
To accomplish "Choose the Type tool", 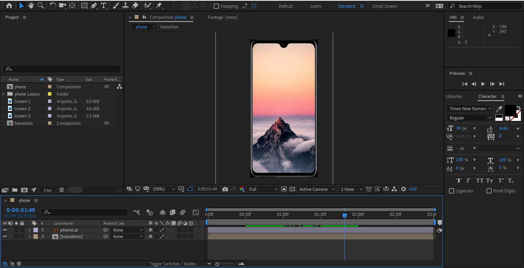I will click(x=104, y=6).
